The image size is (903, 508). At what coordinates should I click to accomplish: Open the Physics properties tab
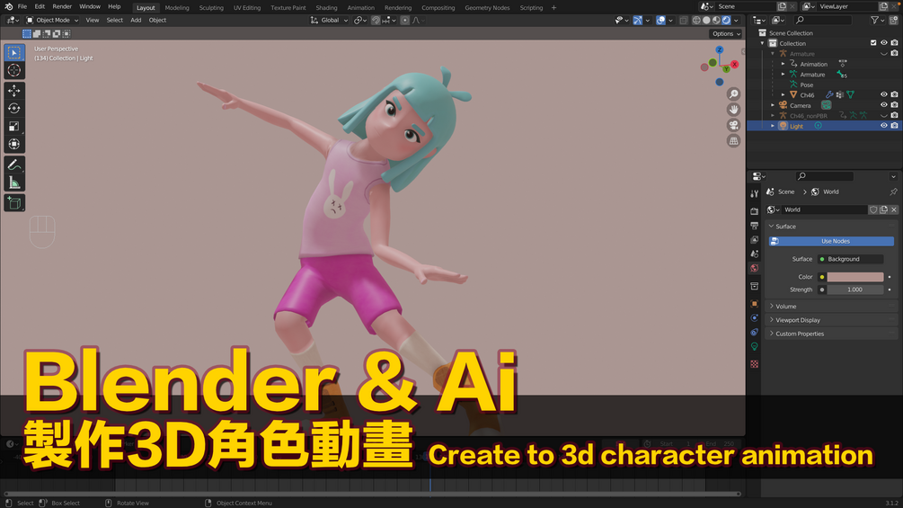pyautogui.click(x=755, y=318)
